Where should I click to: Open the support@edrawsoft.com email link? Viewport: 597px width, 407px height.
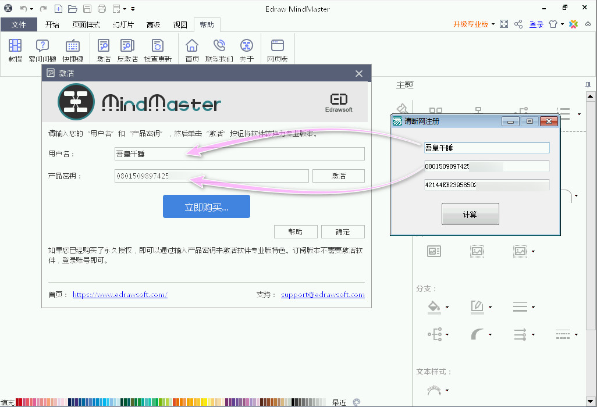[x=322, y=295]
